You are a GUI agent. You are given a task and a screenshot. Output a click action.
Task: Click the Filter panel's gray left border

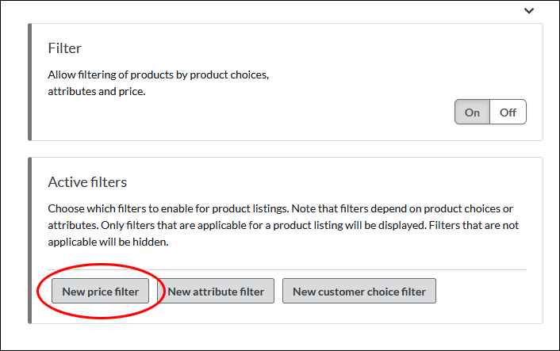tap(30, 82)
